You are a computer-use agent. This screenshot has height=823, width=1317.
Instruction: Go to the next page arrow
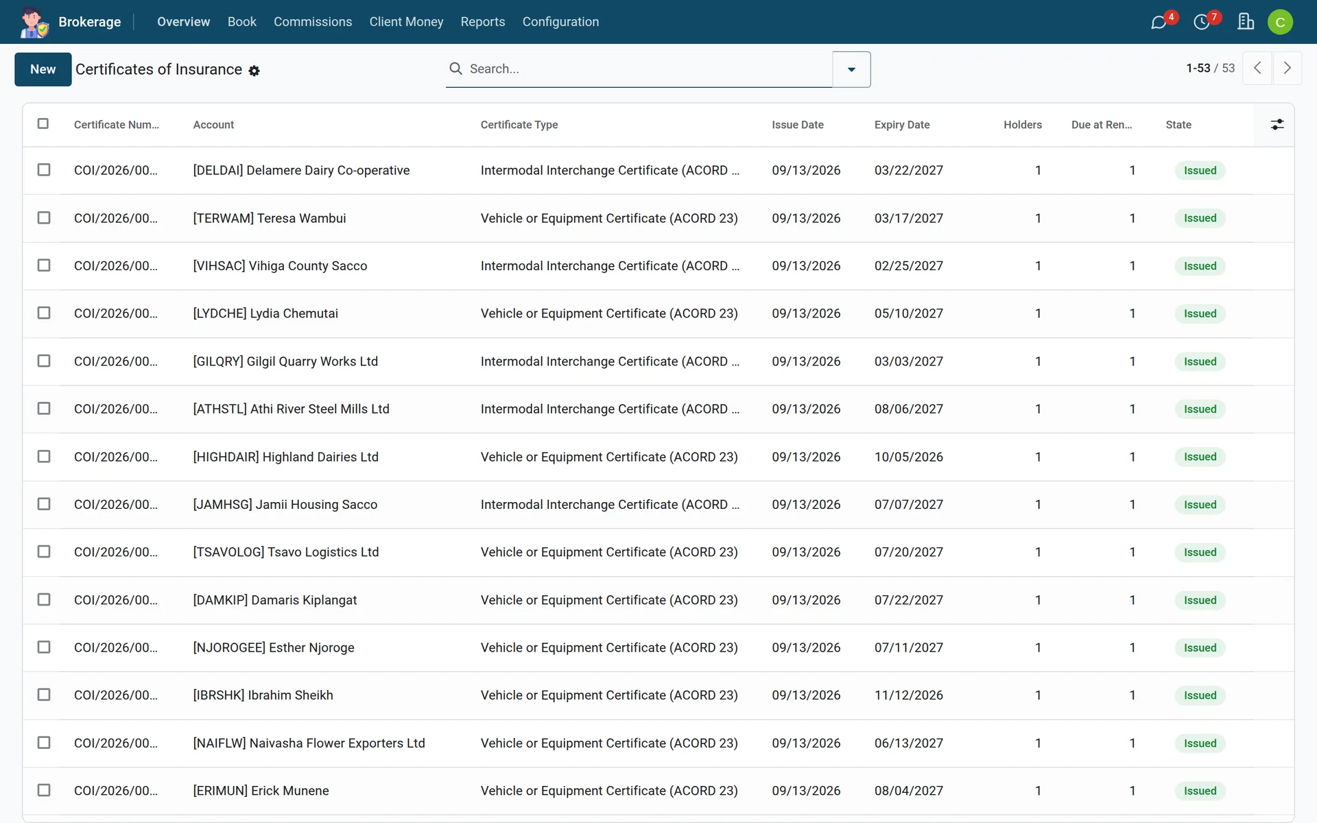pos(1288,68)
